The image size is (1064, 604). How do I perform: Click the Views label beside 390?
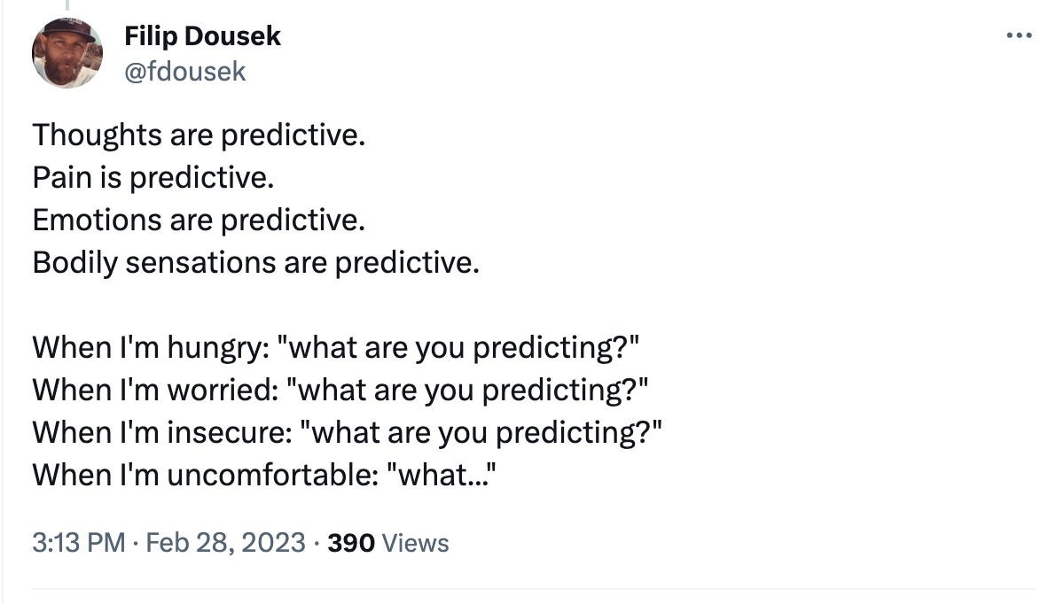pyautogui.click(x=415, y=543)
